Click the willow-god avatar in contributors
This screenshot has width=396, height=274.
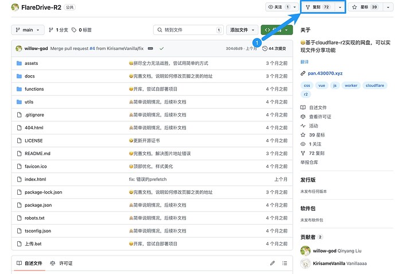pyautogui.click(x=305, y=250)
